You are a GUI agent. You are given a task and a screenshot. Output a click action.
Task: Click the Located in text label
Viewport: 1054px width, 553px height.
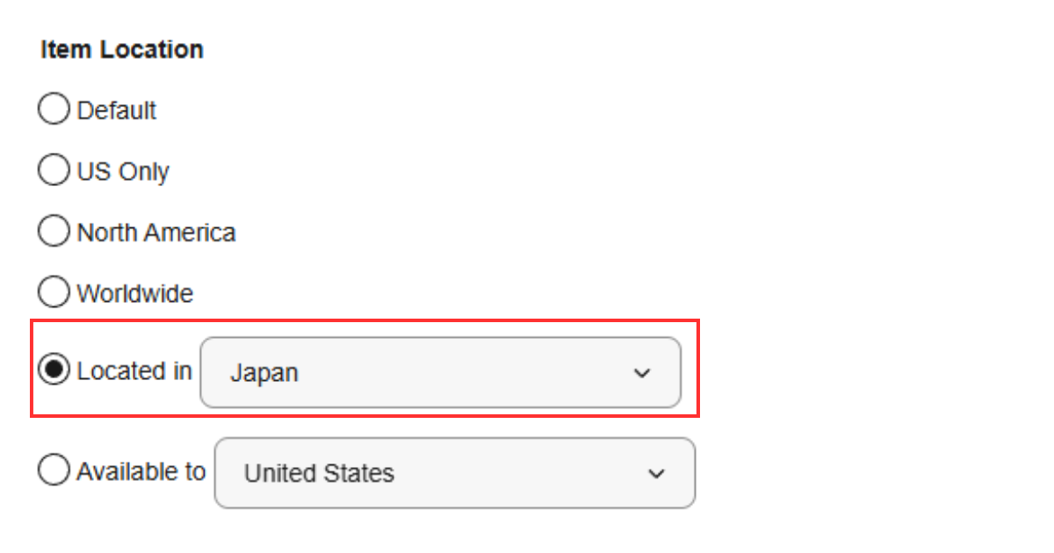[x=134, y=370]
